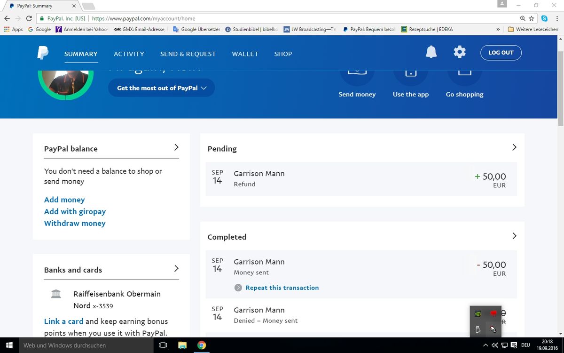Image resolution: width=564 pixels, height=353 pixels.
Task: Click the Log Out button
Action: tap(501, 53)
